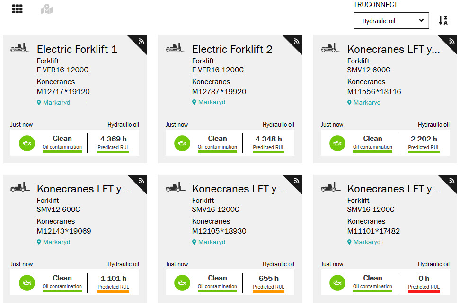The image size is (460, 306).
Task: Select the 0 h Predicted RUL value
Action: pyautogui.click(x=424, y=279)
